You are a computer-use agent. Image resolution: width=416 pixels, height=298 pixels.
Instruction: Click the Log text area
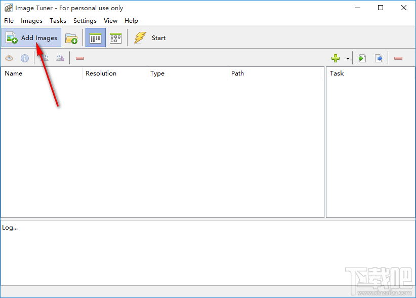(207, 253)
